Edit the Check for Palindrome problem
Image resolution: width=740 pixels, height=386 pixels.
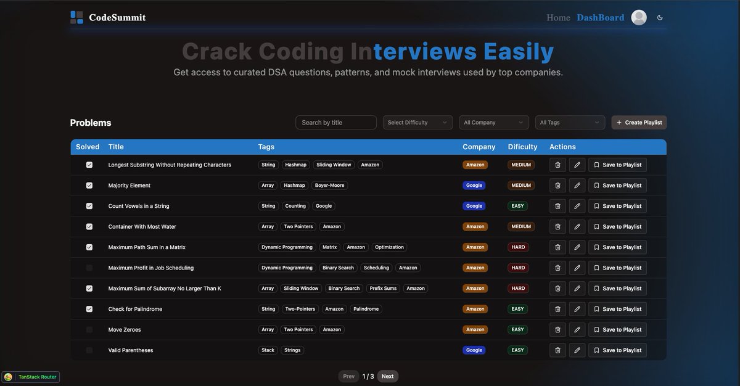point(577,309)
